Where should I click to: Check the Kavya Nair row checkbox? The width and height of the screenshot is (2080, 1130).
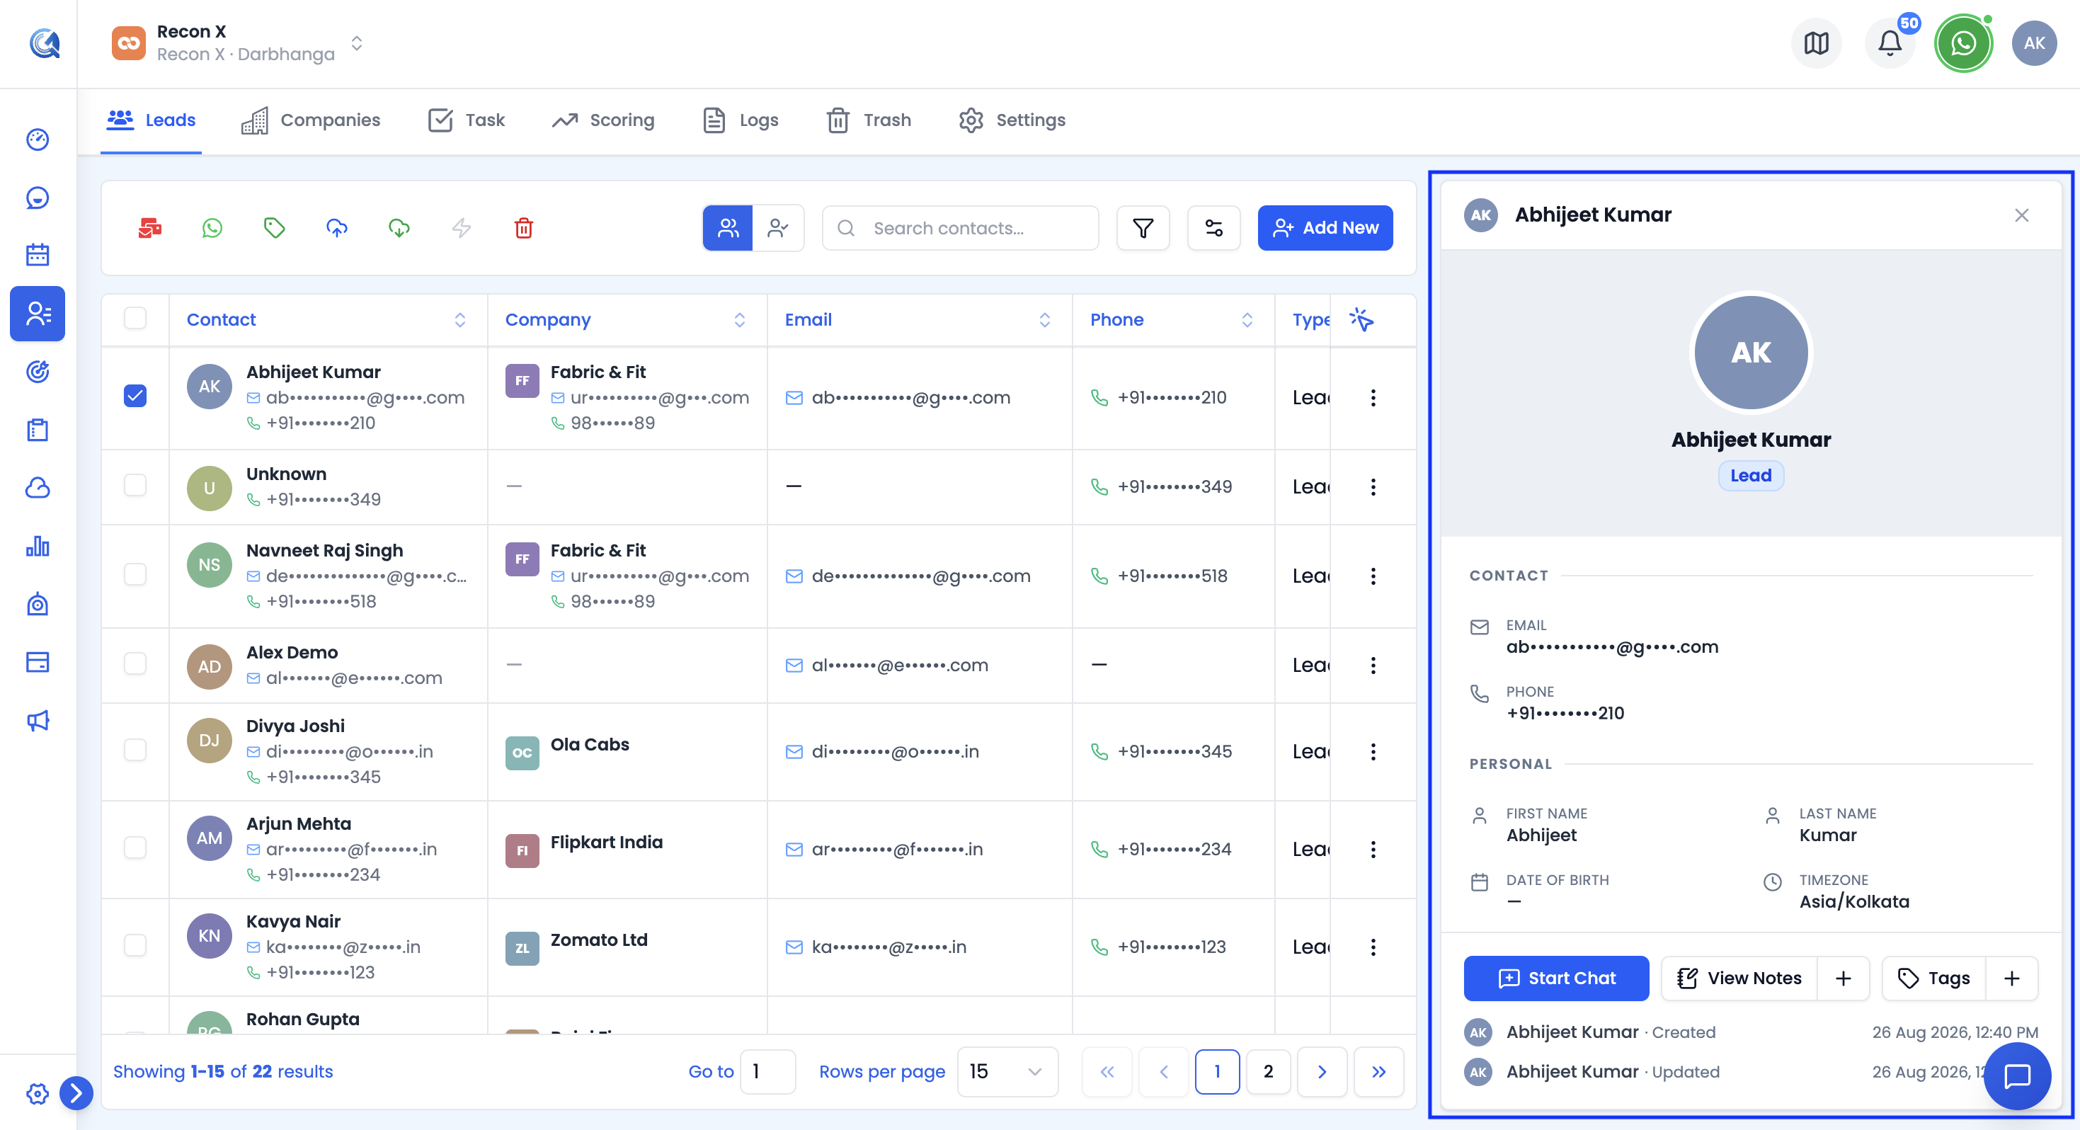pyautogui.click(x=135, y=945)
